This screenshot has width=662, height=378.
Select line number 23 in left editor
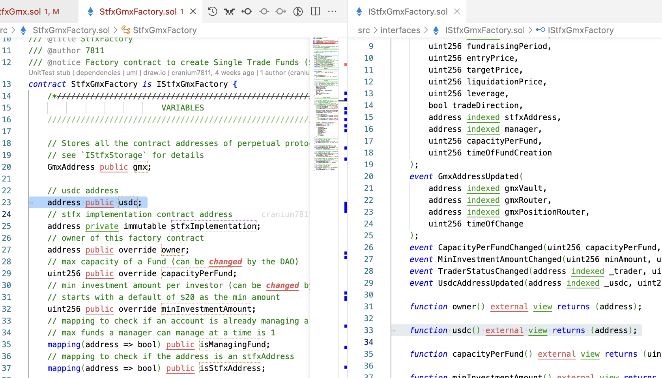click(x=7, y=202)
